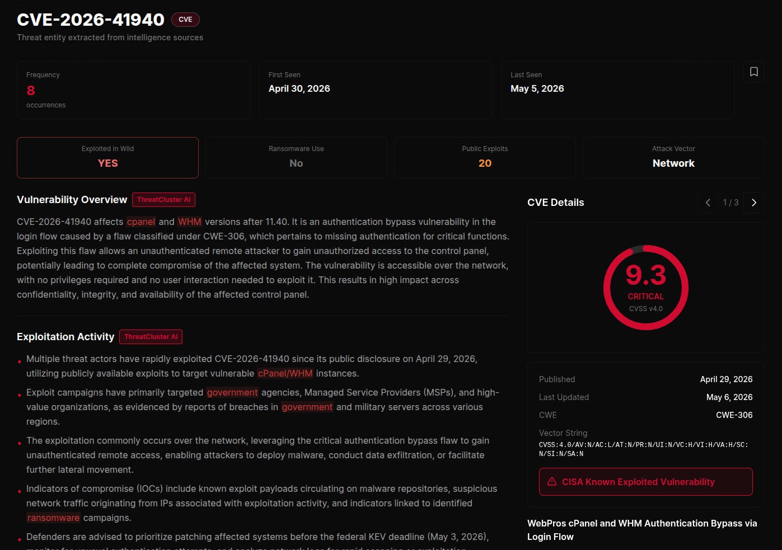Click the First Seen April 30, 2026 card
The image size is (782, 550).
coord(376,90)
